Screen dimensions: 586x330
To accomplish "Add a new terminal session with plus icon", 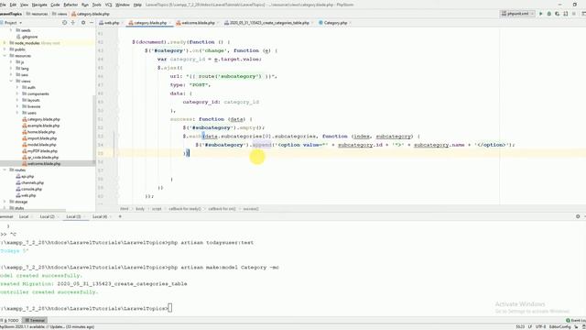I will click(x=120, y=216).
